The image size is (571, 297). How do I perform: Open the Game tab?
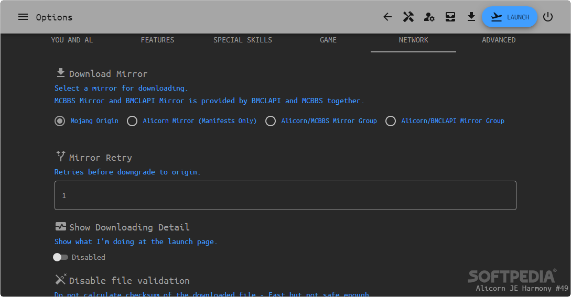coord(328,40)
